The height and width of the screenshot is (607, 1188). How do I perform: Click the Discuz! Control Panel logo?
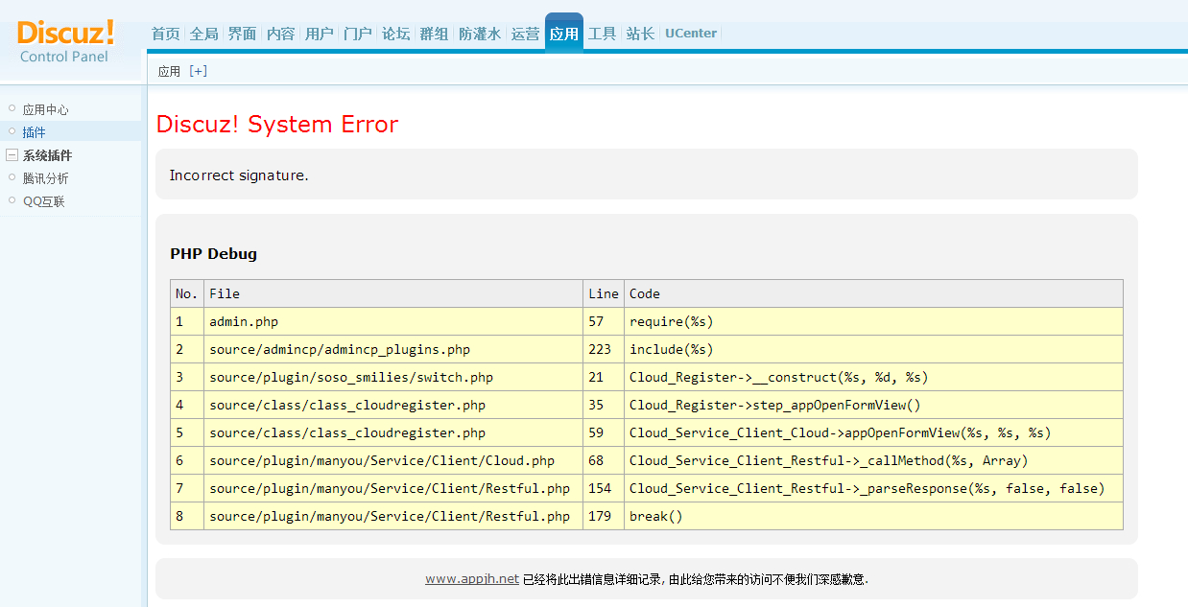coord(65,40)
